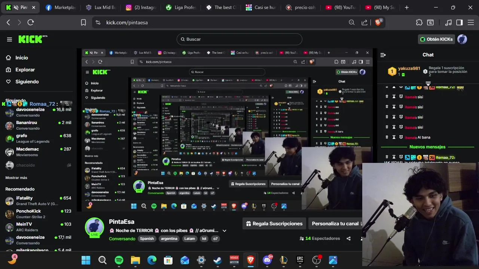Open the Brave main menu
The width and height of the screenshot is (479, 269).
[470, 22]
